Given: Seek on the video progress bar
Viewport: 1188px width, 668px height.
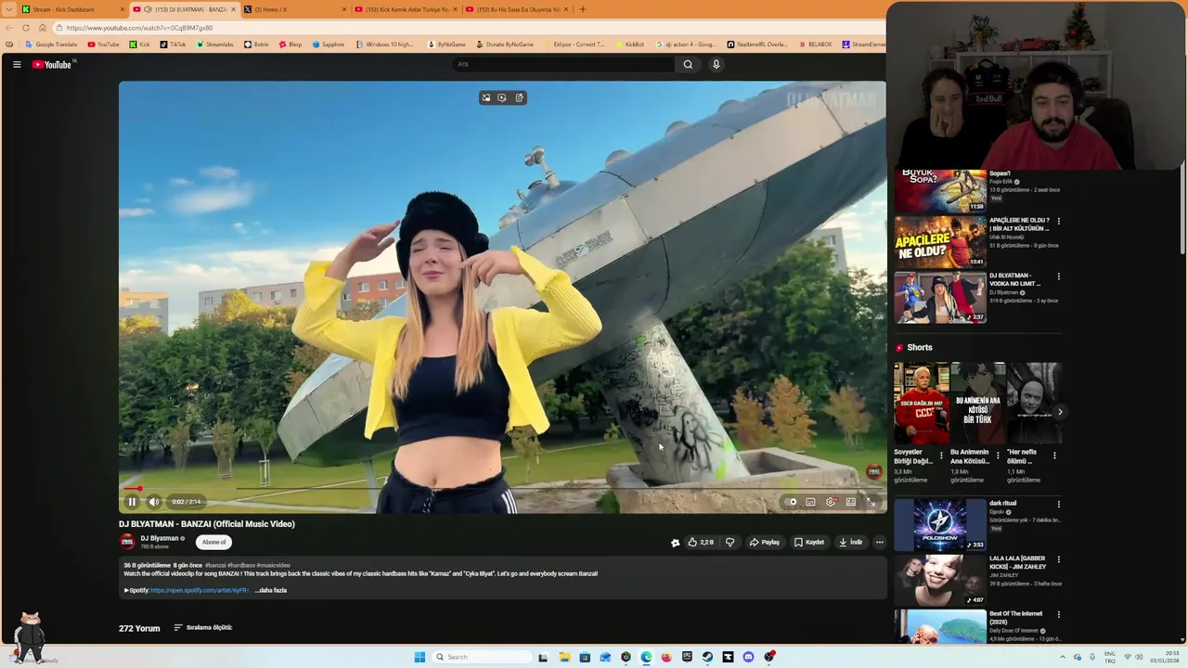Looking at the screenshot, I should 502,488.
